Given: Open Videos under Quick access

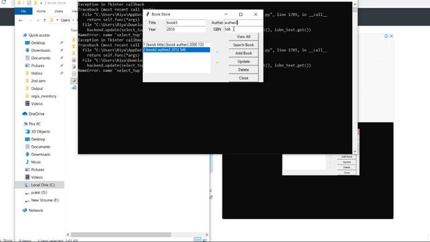Looking at the screenshot, I should (x=37, y=104).
